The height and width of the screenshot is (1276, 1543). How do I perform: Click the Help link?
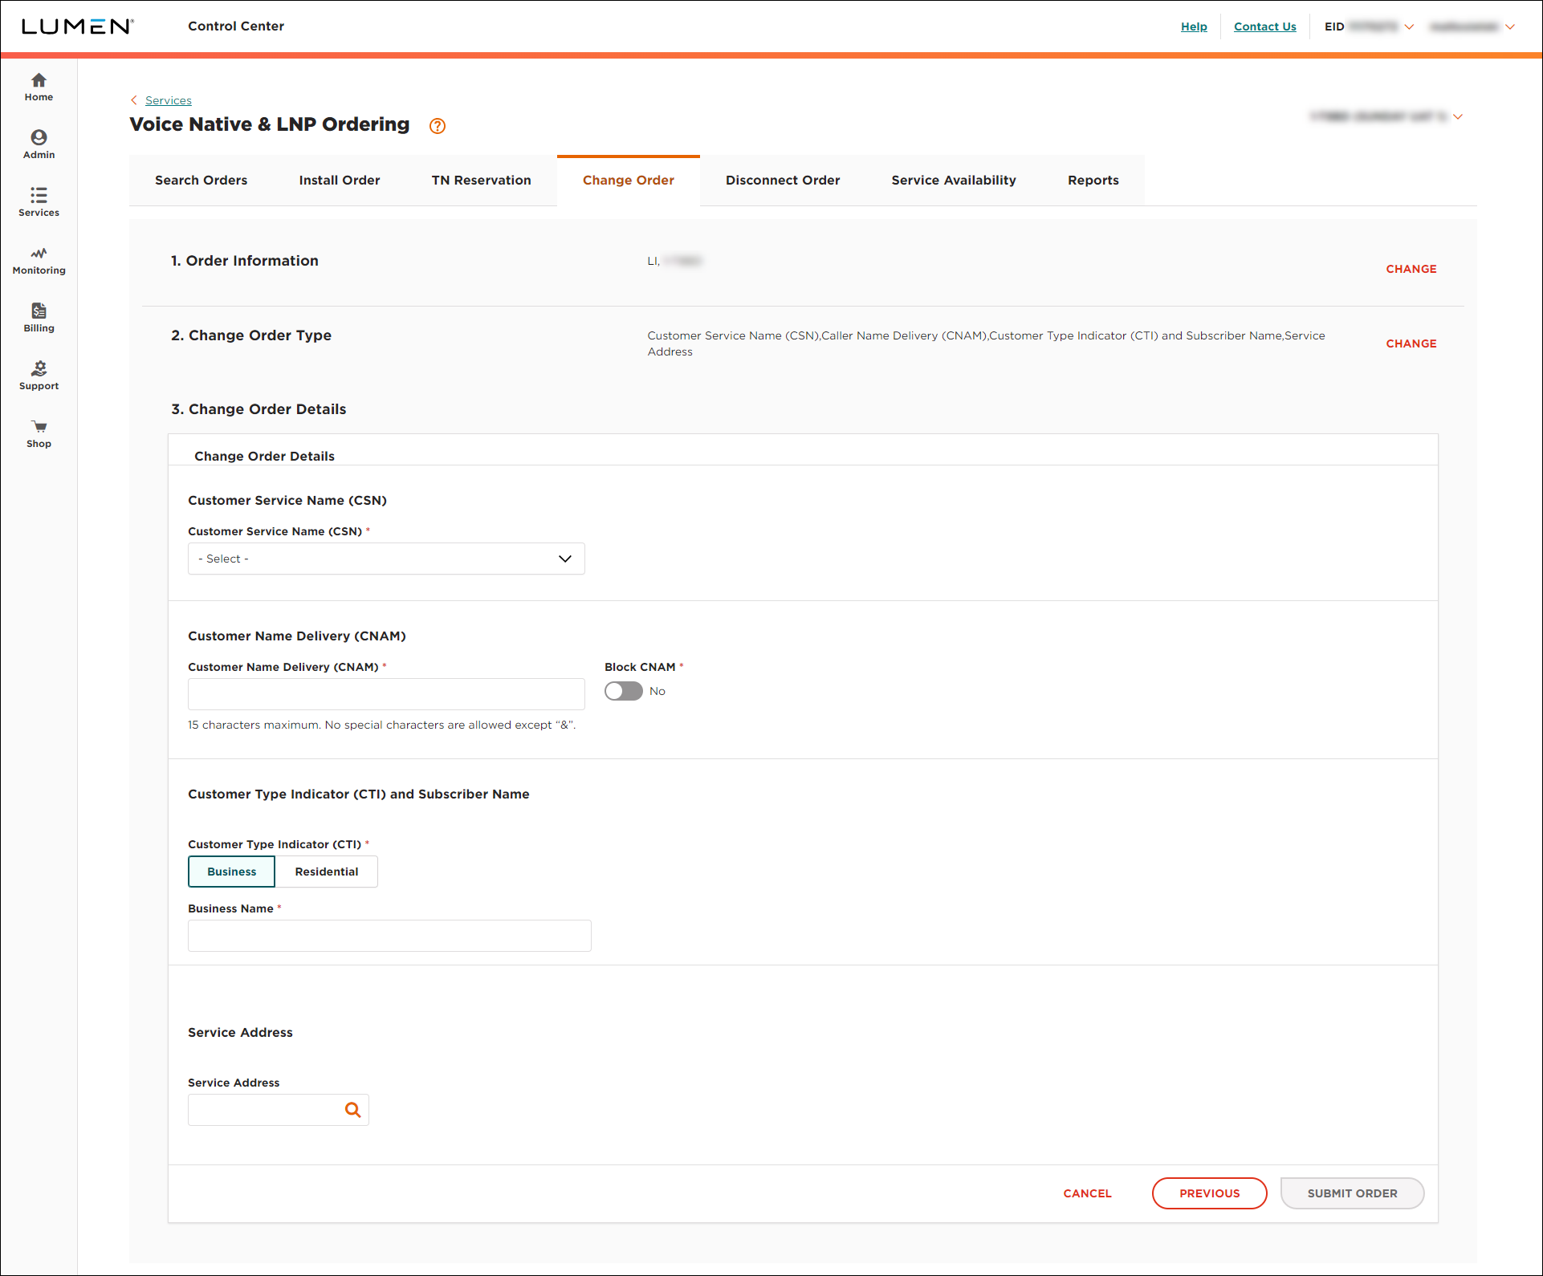[x=1194, y=26]
